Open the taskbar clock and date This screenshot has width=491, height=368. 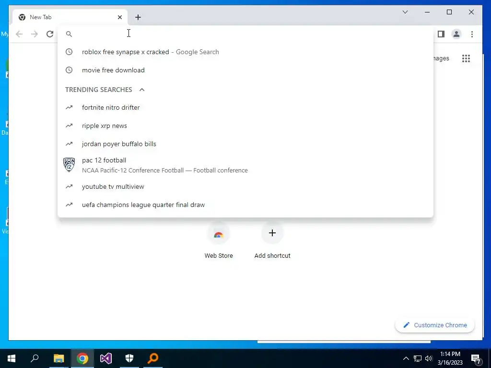coord(450,358)
